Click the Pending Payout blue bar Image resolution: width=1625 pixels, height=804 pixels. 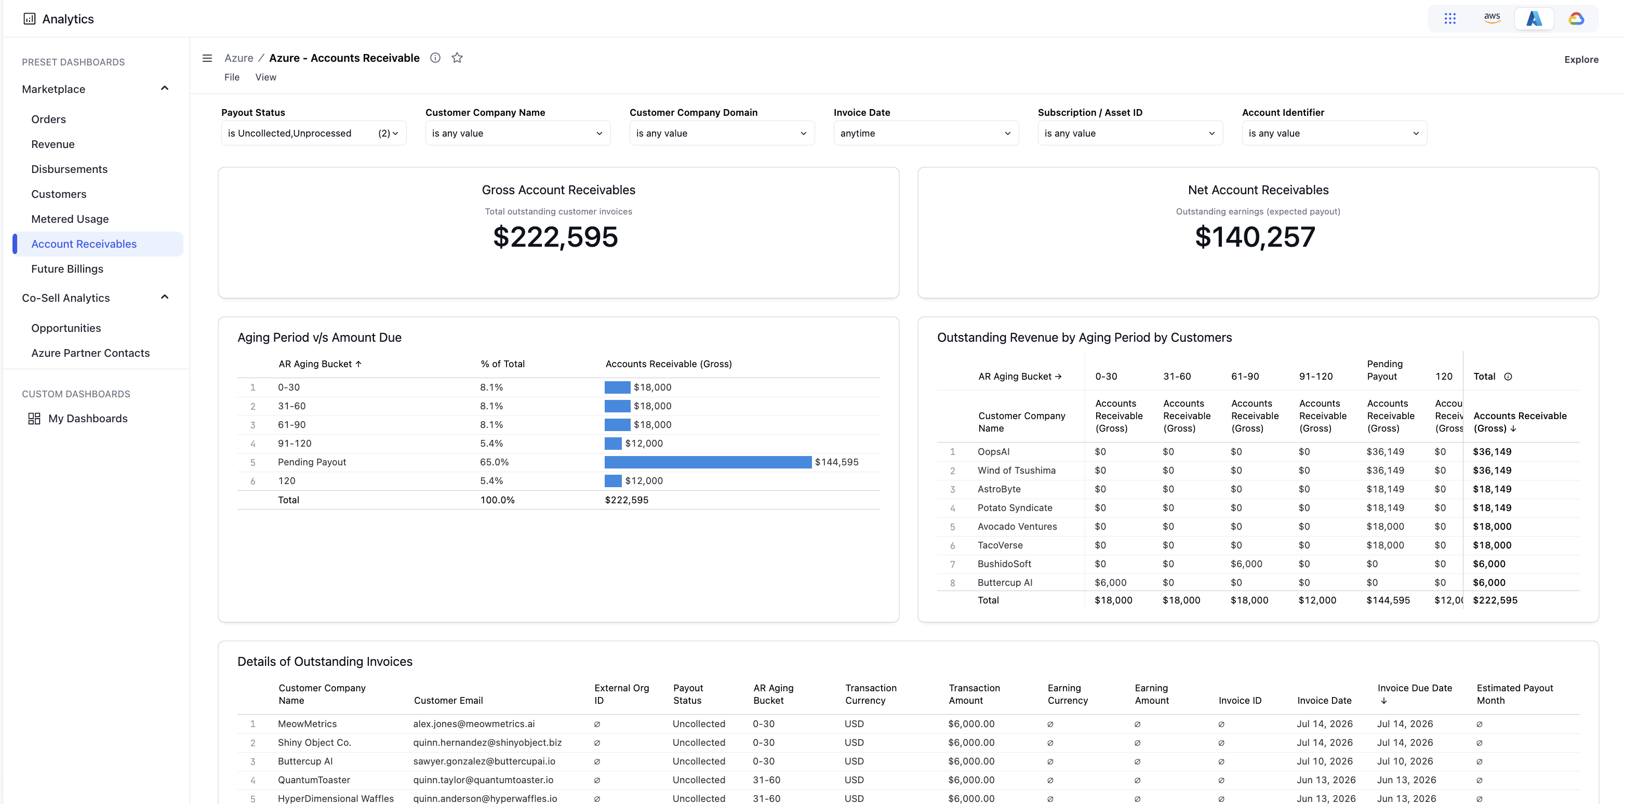click(708, 462)
